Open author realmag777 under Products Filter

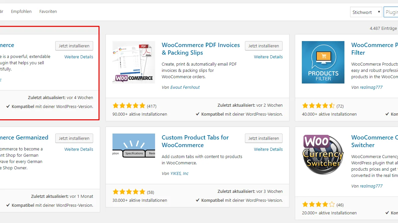point(371,87)
